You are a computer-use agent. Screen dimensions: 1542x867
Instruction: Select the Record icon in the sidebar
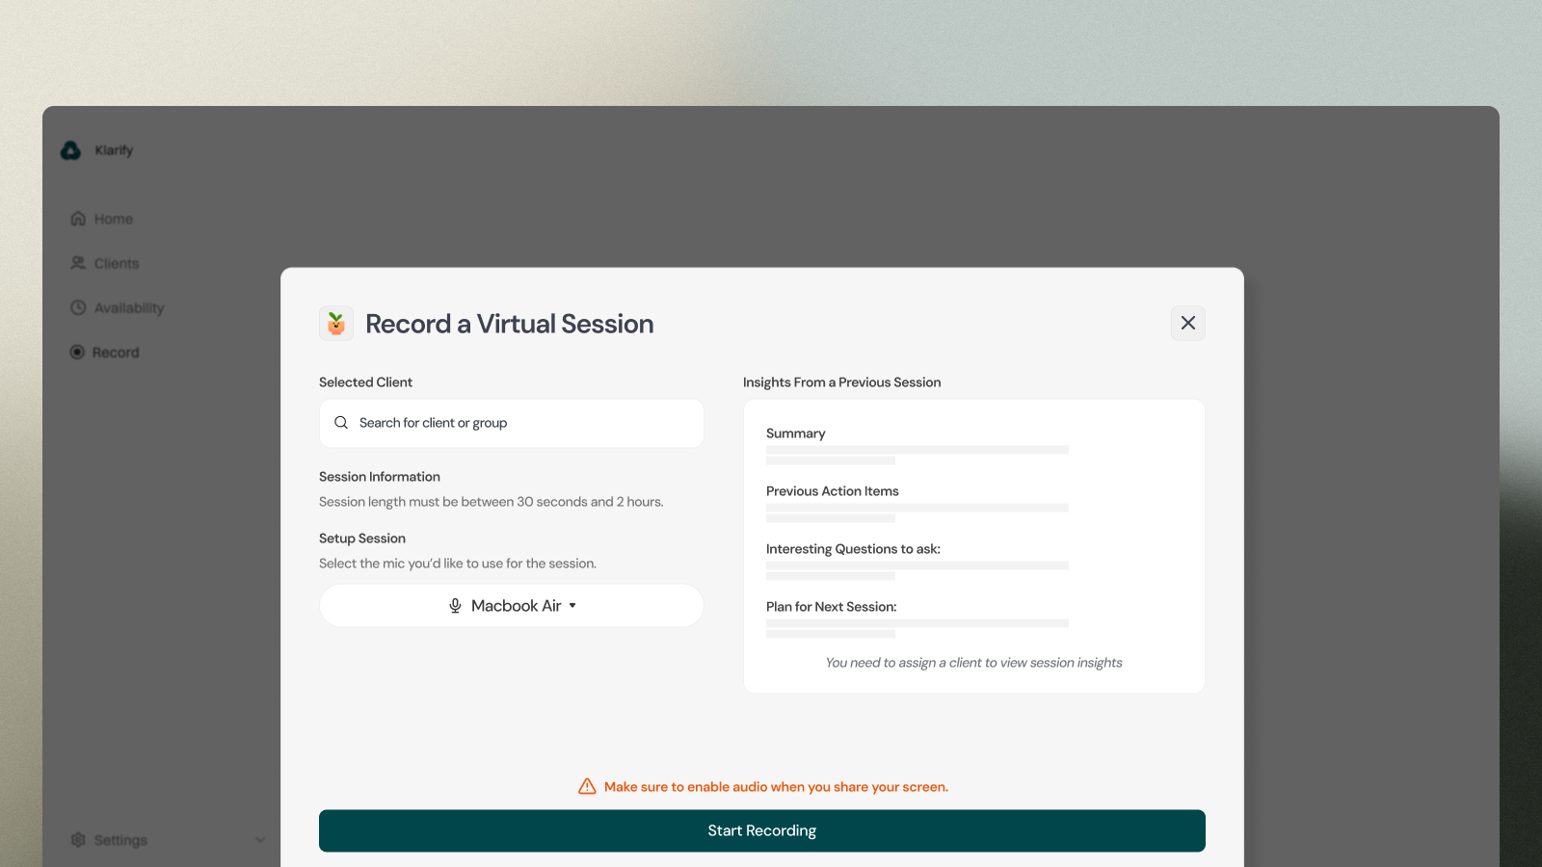click(x=78, y=352)
